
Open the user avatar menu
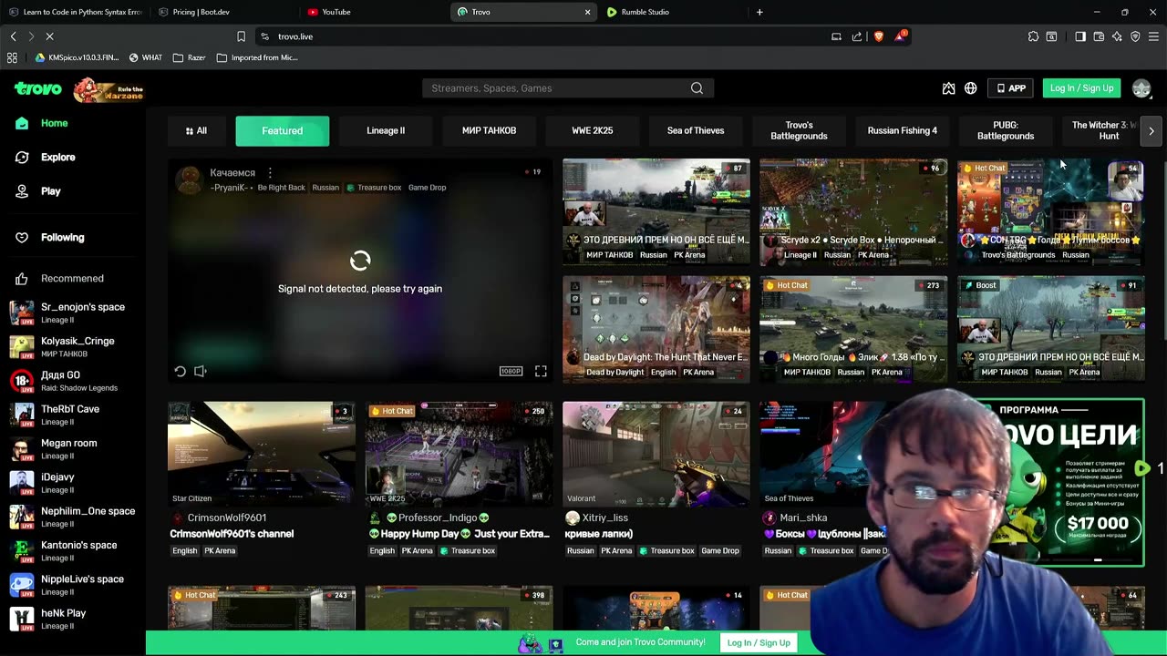pos(1141,88)
